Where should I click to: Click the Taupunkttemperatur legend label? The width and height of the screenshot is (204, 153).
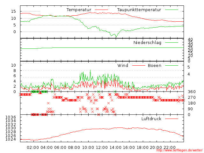pos(139,10)
